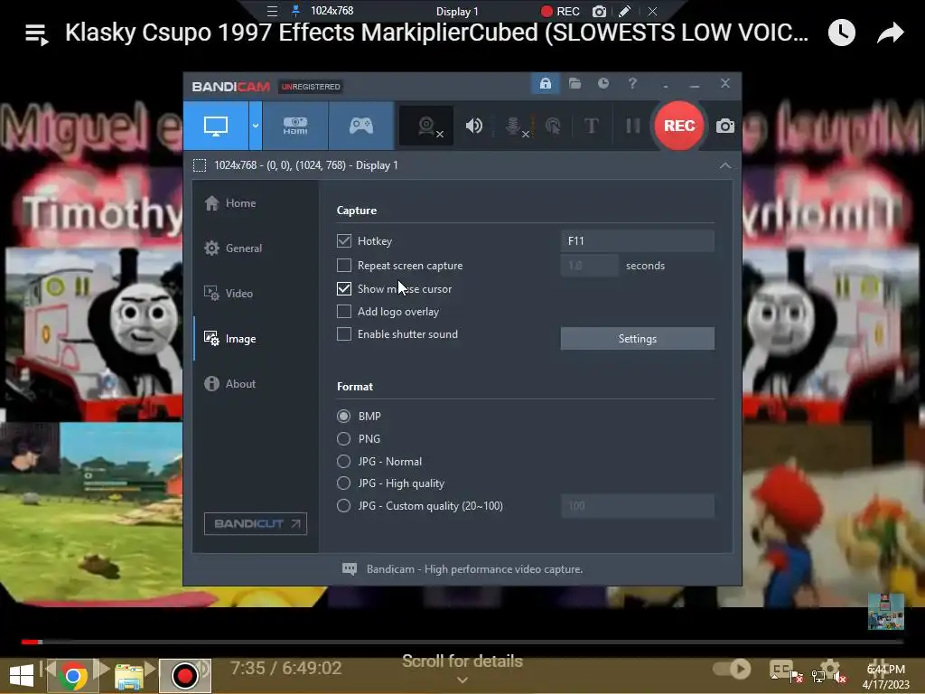Viewport: 925px width, 694px height.
Task: Click the Bandicam high performance capture text
Action: [474, 569]
